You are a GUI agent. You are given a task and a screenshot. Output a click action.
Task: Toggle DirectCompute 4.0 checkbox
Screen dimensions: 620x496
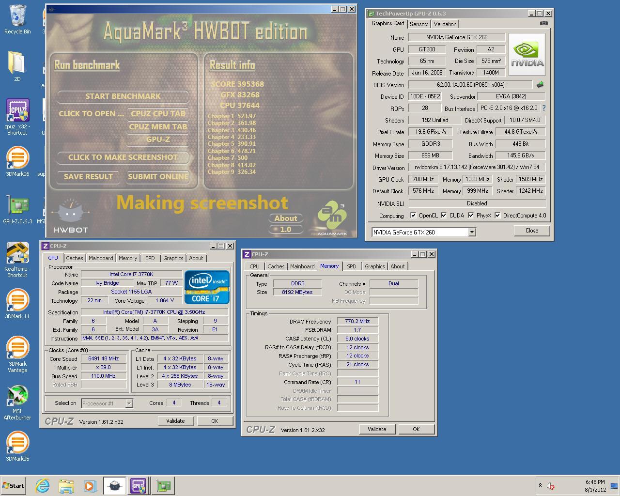(x=497, y=216)
